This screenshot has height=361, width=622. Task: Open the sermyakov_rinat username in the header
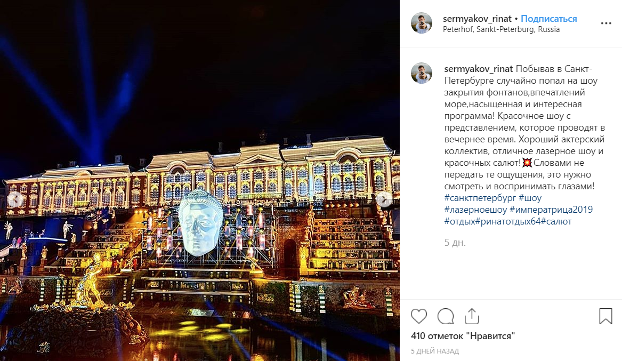477,19
